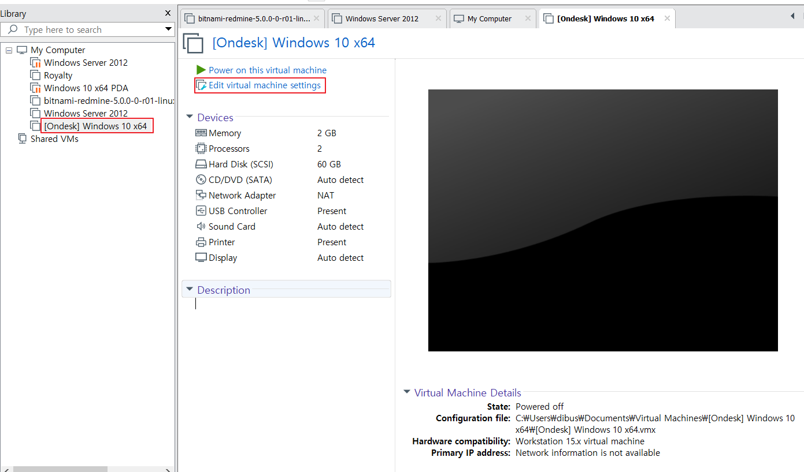Switch to the Windows Server 2012 tab
This screenshot has width=804, height=472.
pos(387,18)
